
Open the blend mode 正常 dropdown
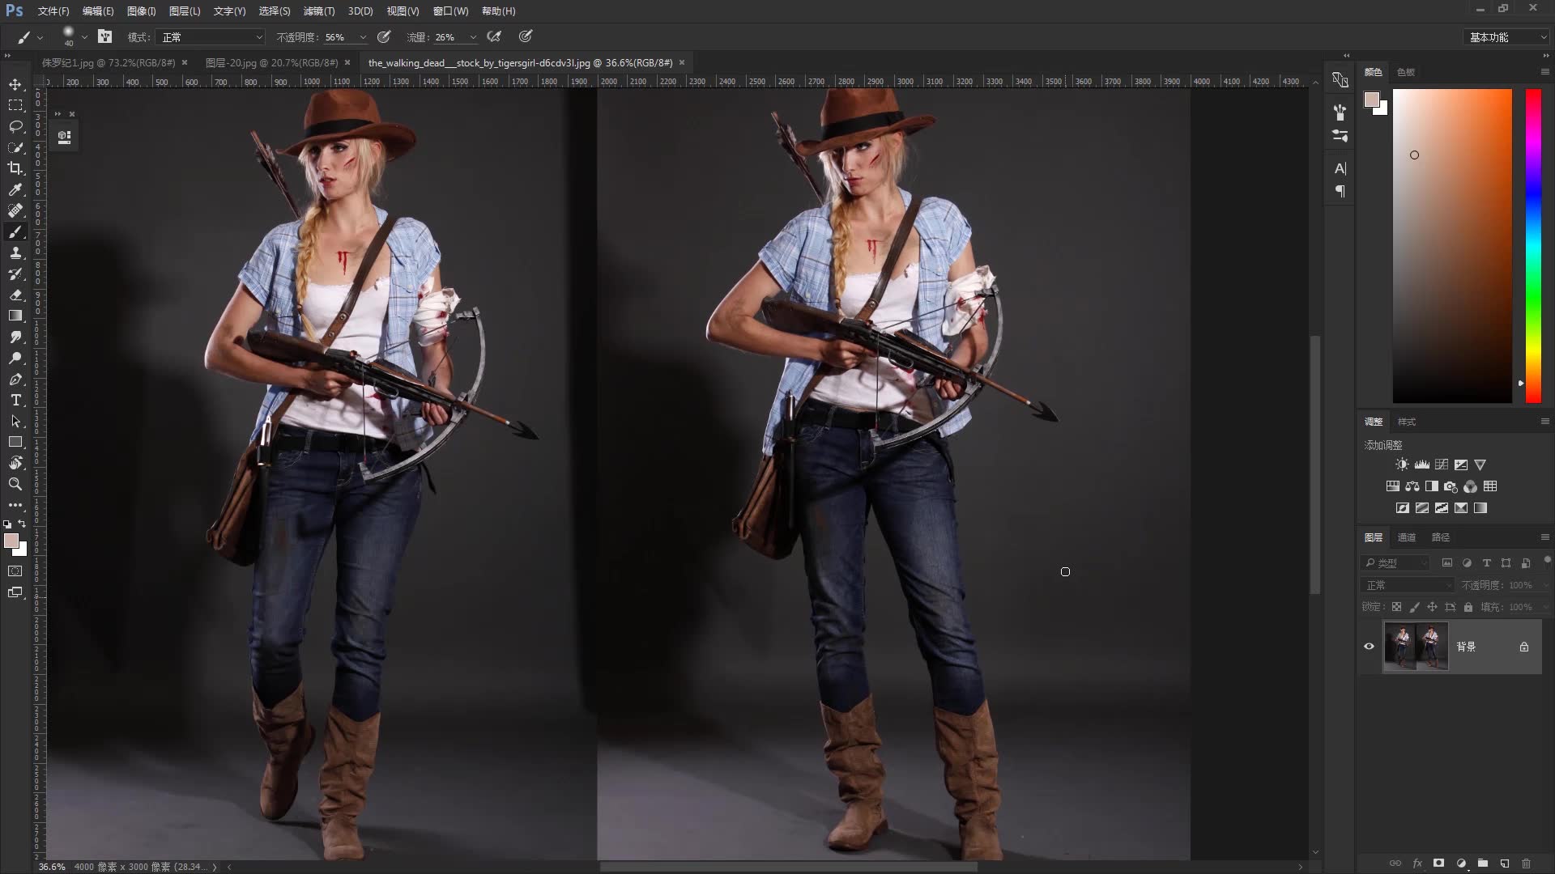212,37
